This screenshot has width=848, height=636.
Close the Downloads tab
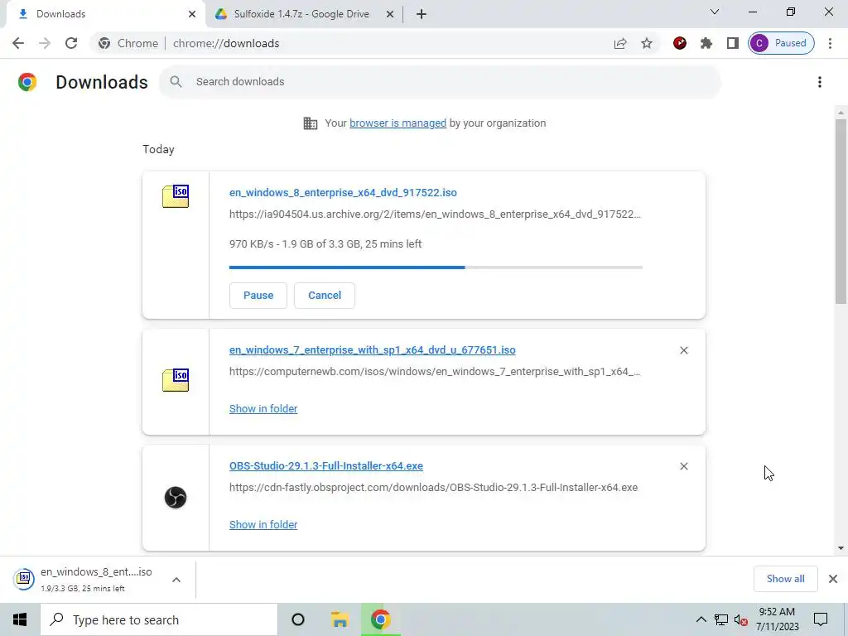pos(192,14)
